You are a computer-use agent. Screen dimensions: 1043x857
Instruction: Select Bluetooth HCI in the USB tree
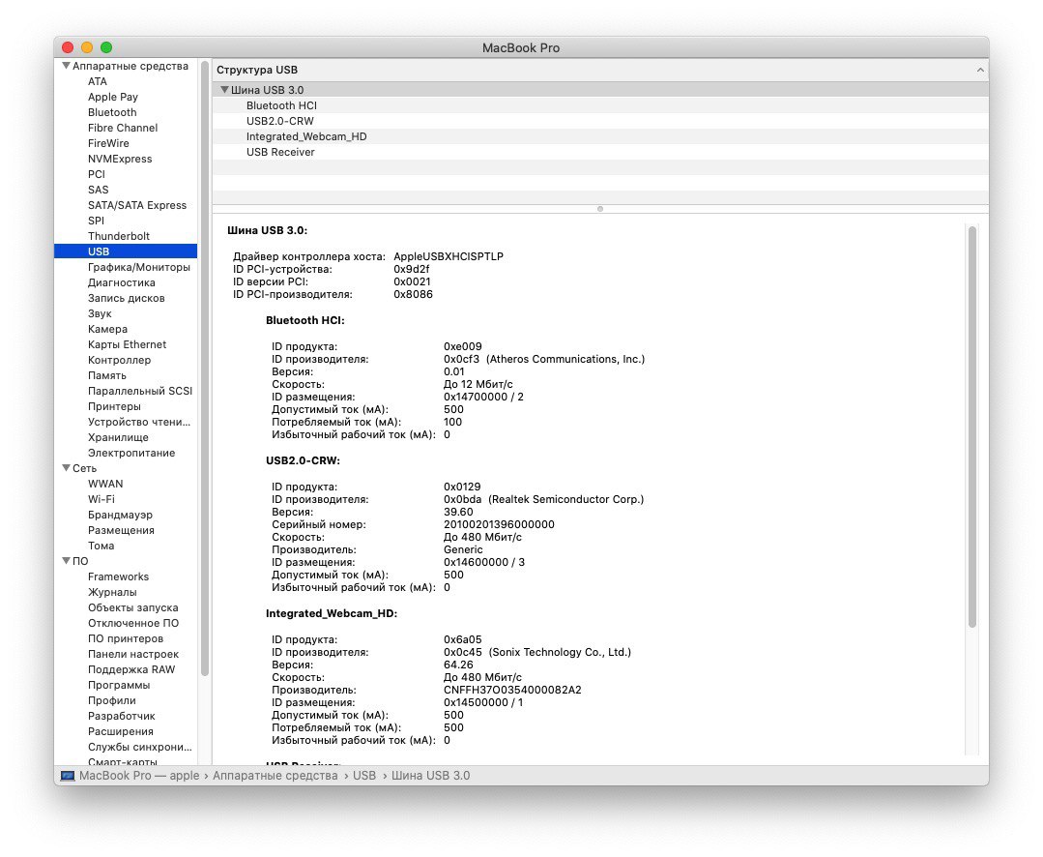[x=281, y=105]
